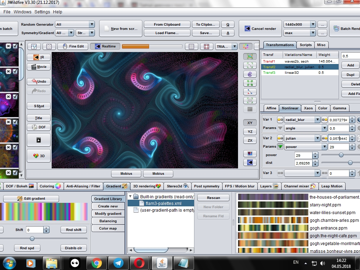Open the julian variation dropdown for Var 2
360x270 pixels.
(x=302, y=138)
